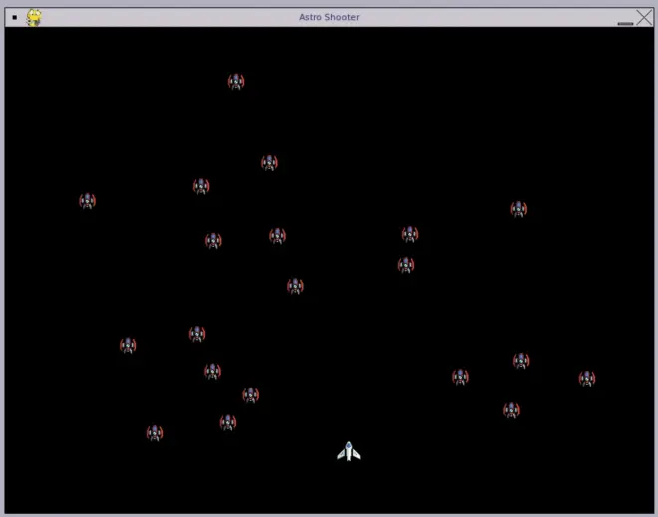This screenshot has width=658, height=517.
Task: Click the Astro Shooter window title
Action: [329, 17]
